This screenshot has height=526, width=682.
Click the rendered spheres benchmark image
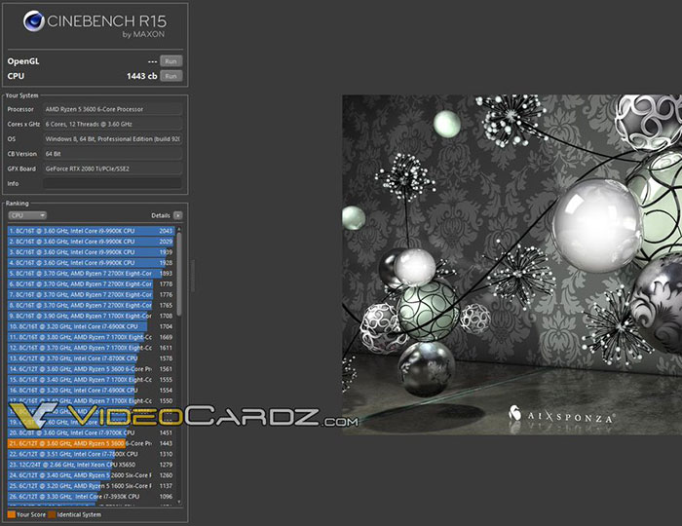(x=511, y=264)
